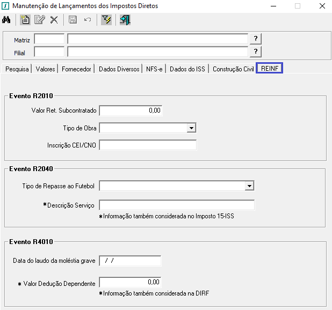The image size is (332, 310).
Task: Focus the Inscrição CEI/CNO input field
Action: tap(148, 145)
